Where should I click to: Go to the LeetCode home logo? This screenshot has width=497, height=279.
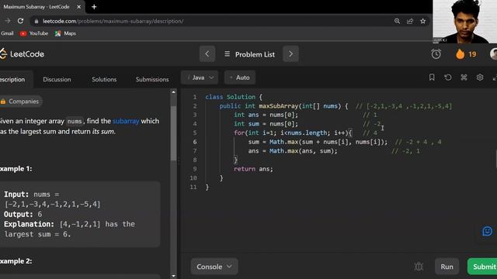23,54
